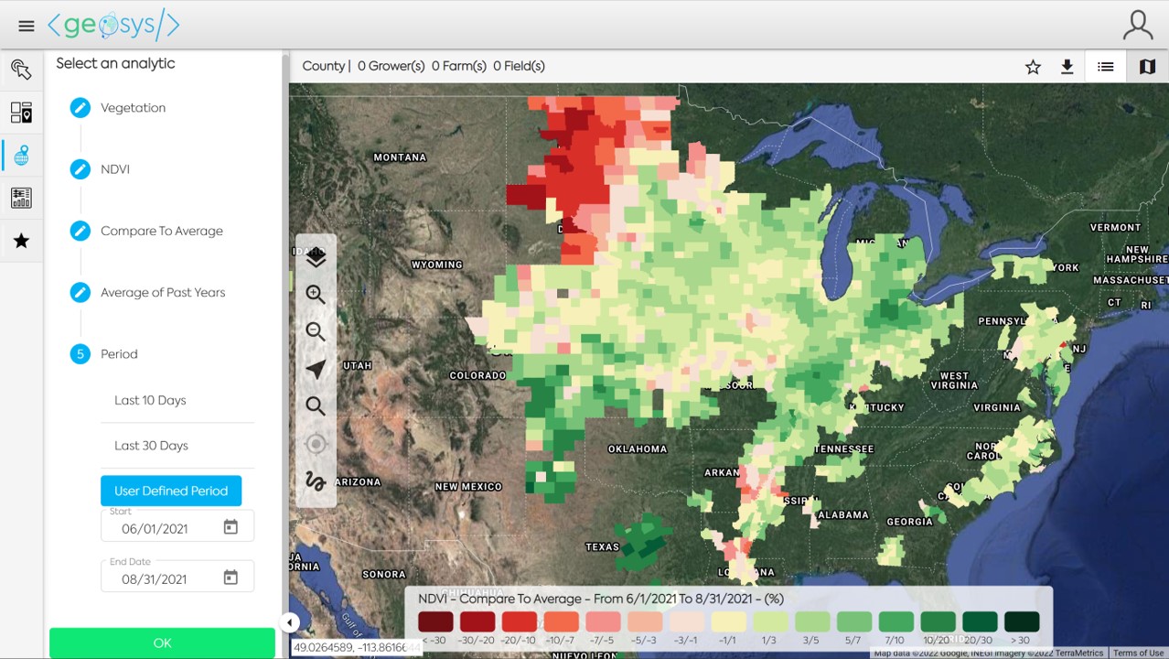The image size is (1169, 659).
Task: Click the > 30 legend swatch
Action: [x=1022, y=621]
